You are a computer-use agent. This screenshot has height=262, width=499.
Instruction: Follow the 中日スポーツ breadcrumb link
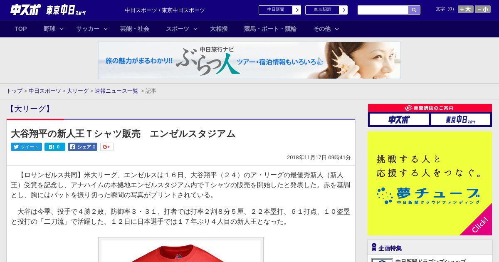(x=45, y=91)
